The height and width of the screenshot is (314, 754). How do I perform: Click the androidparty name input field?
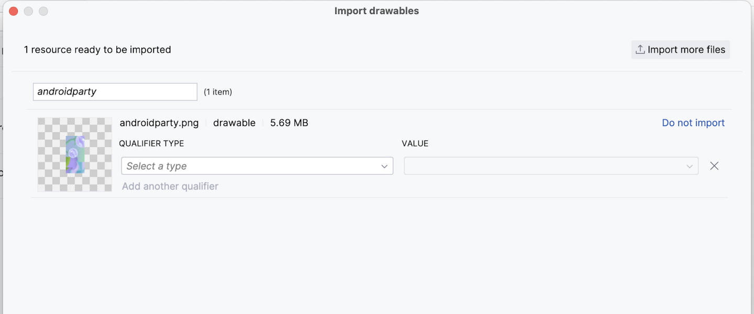click(x=115, y=91)
